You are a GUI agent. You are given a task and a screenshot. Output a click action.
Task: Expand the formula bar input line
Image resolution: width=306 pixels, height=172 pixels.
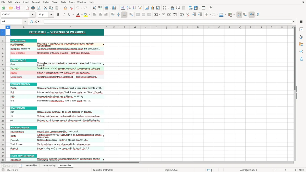click(x=294, y=21)
